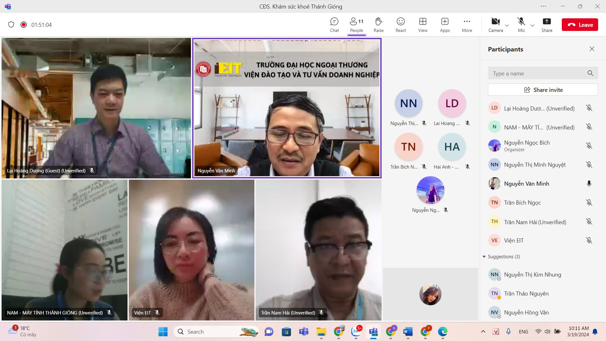Viewport: 606px width, 341px height.
Task: Click the Raise hand icon
Action: (378, 25)
